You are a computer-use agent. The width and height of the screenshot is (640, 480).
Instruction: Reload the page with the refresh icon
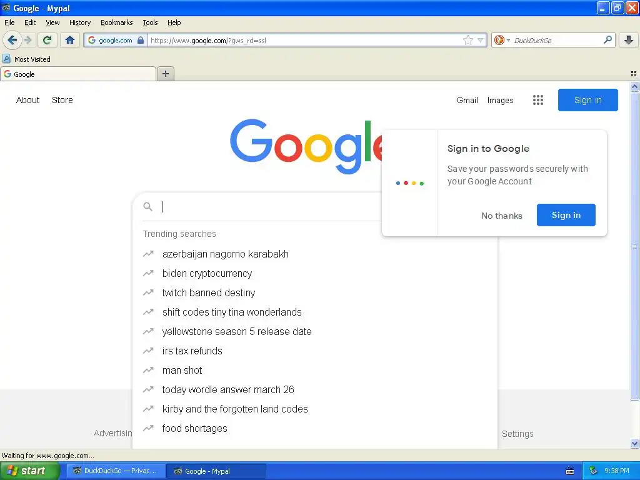point(47,40)
